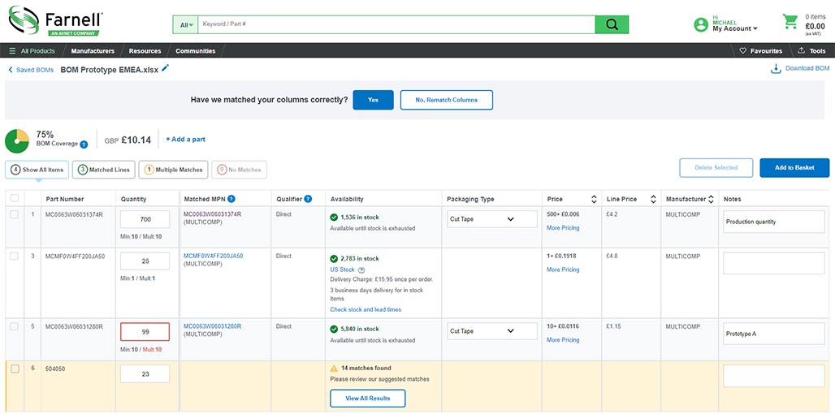Image resolution: width=835 pixels, height=414 pixels.
Task: Click the back chevron before Saved BOMs
Action: click(10, 70)
